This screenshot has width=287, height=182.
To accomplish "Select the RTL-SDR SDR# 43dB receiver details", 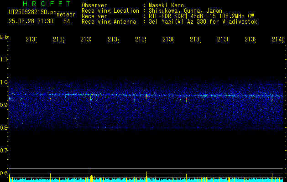I will tap(201, 16).
